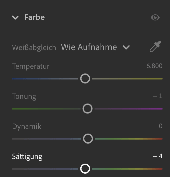This screenshot has height=177, width=170.
Task: Click the Tonung label
Action: pyautogui.click(x=24, y=97)
